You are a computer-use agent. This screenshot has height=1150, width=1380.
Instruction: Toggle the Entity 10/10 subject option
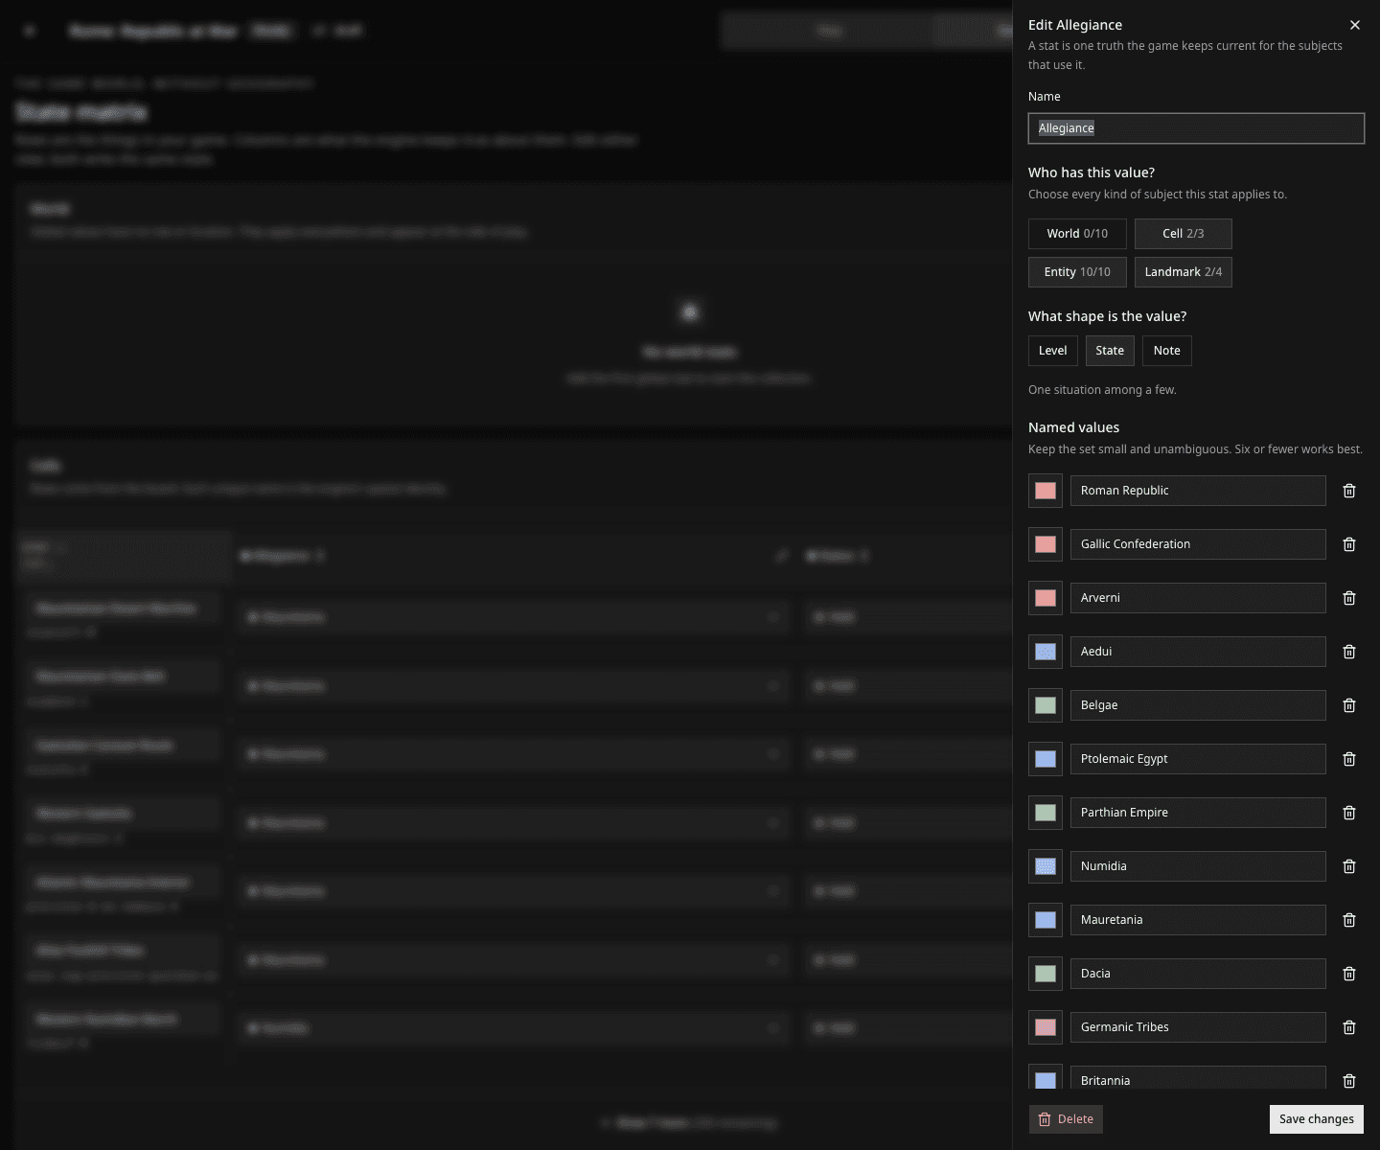pos(1077,272)
